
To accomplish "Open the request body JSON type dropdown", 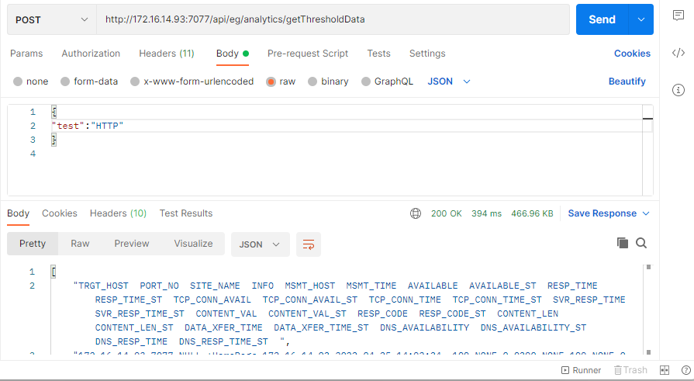I will click(x=449, y=81).
